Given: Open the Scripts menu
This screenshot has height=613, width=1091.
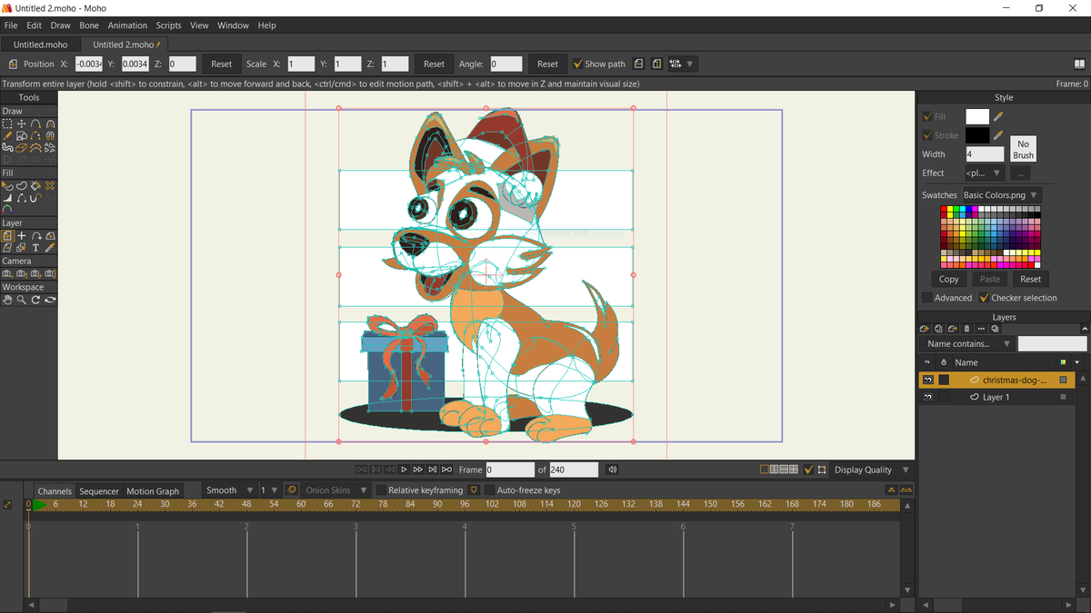Looking at the screenshot, I should pyautogui.click(x=168, y=25).
